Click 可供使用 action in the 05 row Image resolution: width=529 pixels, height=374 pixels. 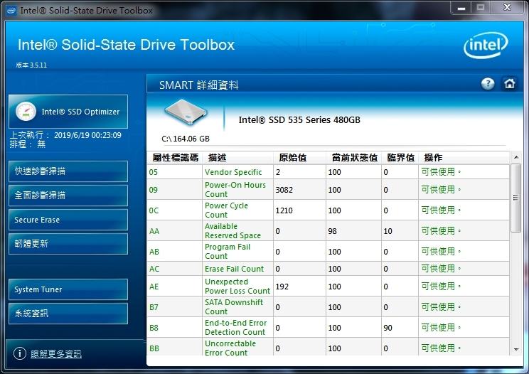tap(441, 171)
